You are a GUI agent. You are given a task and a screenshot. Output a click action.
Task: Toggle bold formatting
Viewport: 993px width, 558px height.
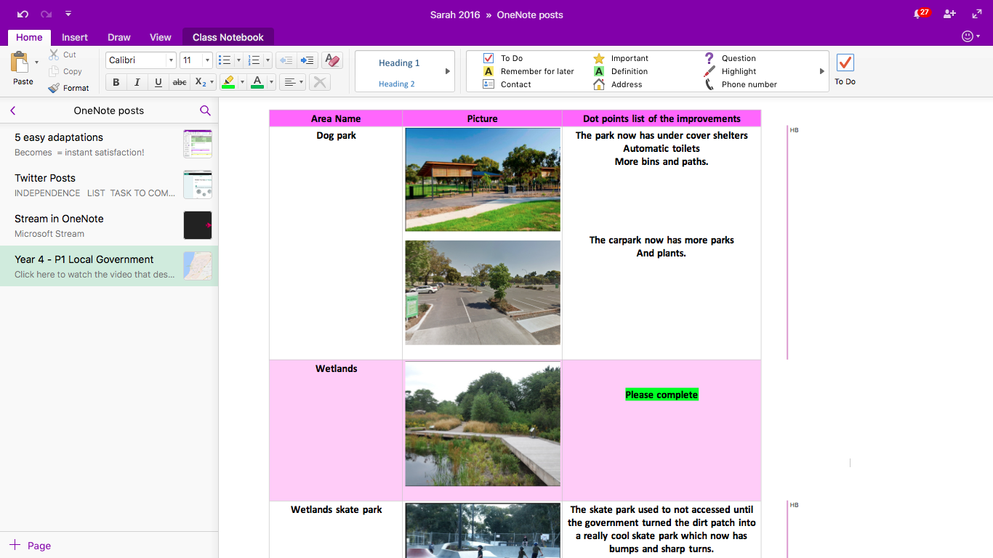[116, 82]
